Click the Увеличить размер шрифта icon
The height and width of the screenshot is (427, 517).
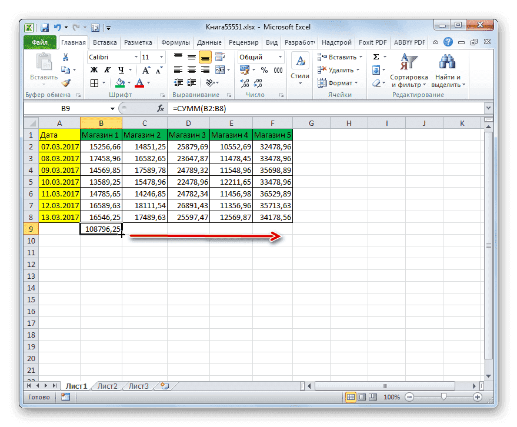tap(146, 68)
